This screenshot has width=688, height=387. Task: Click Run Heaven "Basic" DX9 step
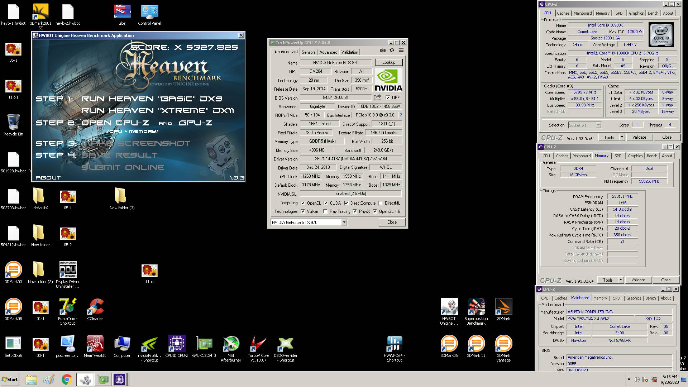tap(152, 99)
